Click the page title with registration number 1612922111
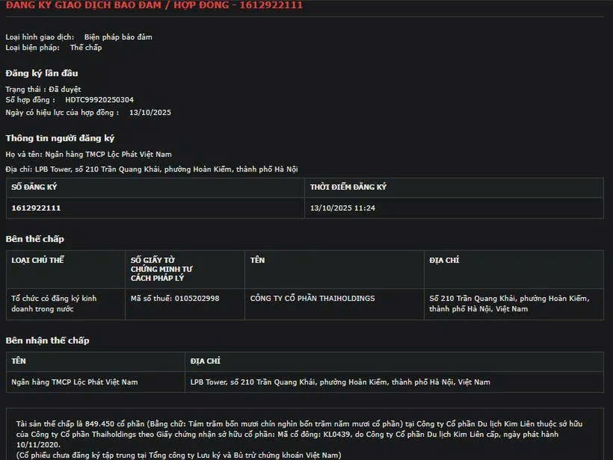 (x=154, y=6)
